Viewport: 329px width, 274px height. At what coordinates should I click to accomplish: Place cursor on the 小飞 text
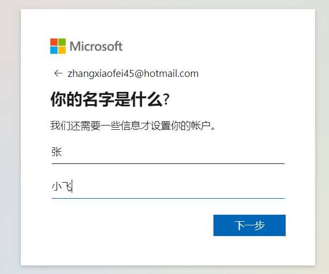[x=62, y=186]
